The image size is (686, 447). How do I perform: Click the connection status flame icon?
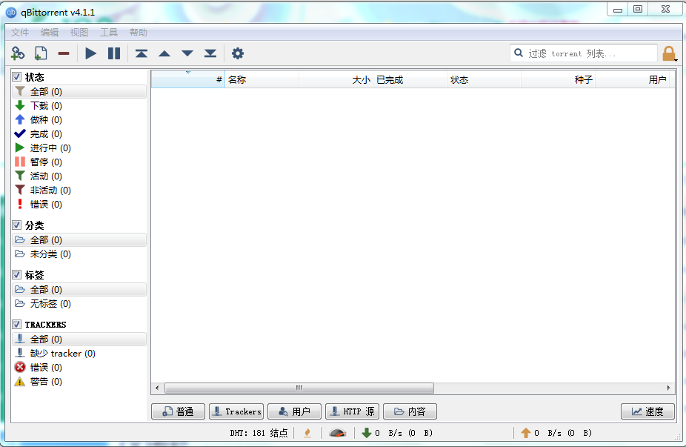click(307, 433)
